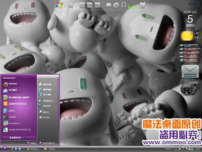Image resolution: width=202 pixels, height=152 pixels.
Task: Open the recycle bin icon in dock
Action: 143,5
